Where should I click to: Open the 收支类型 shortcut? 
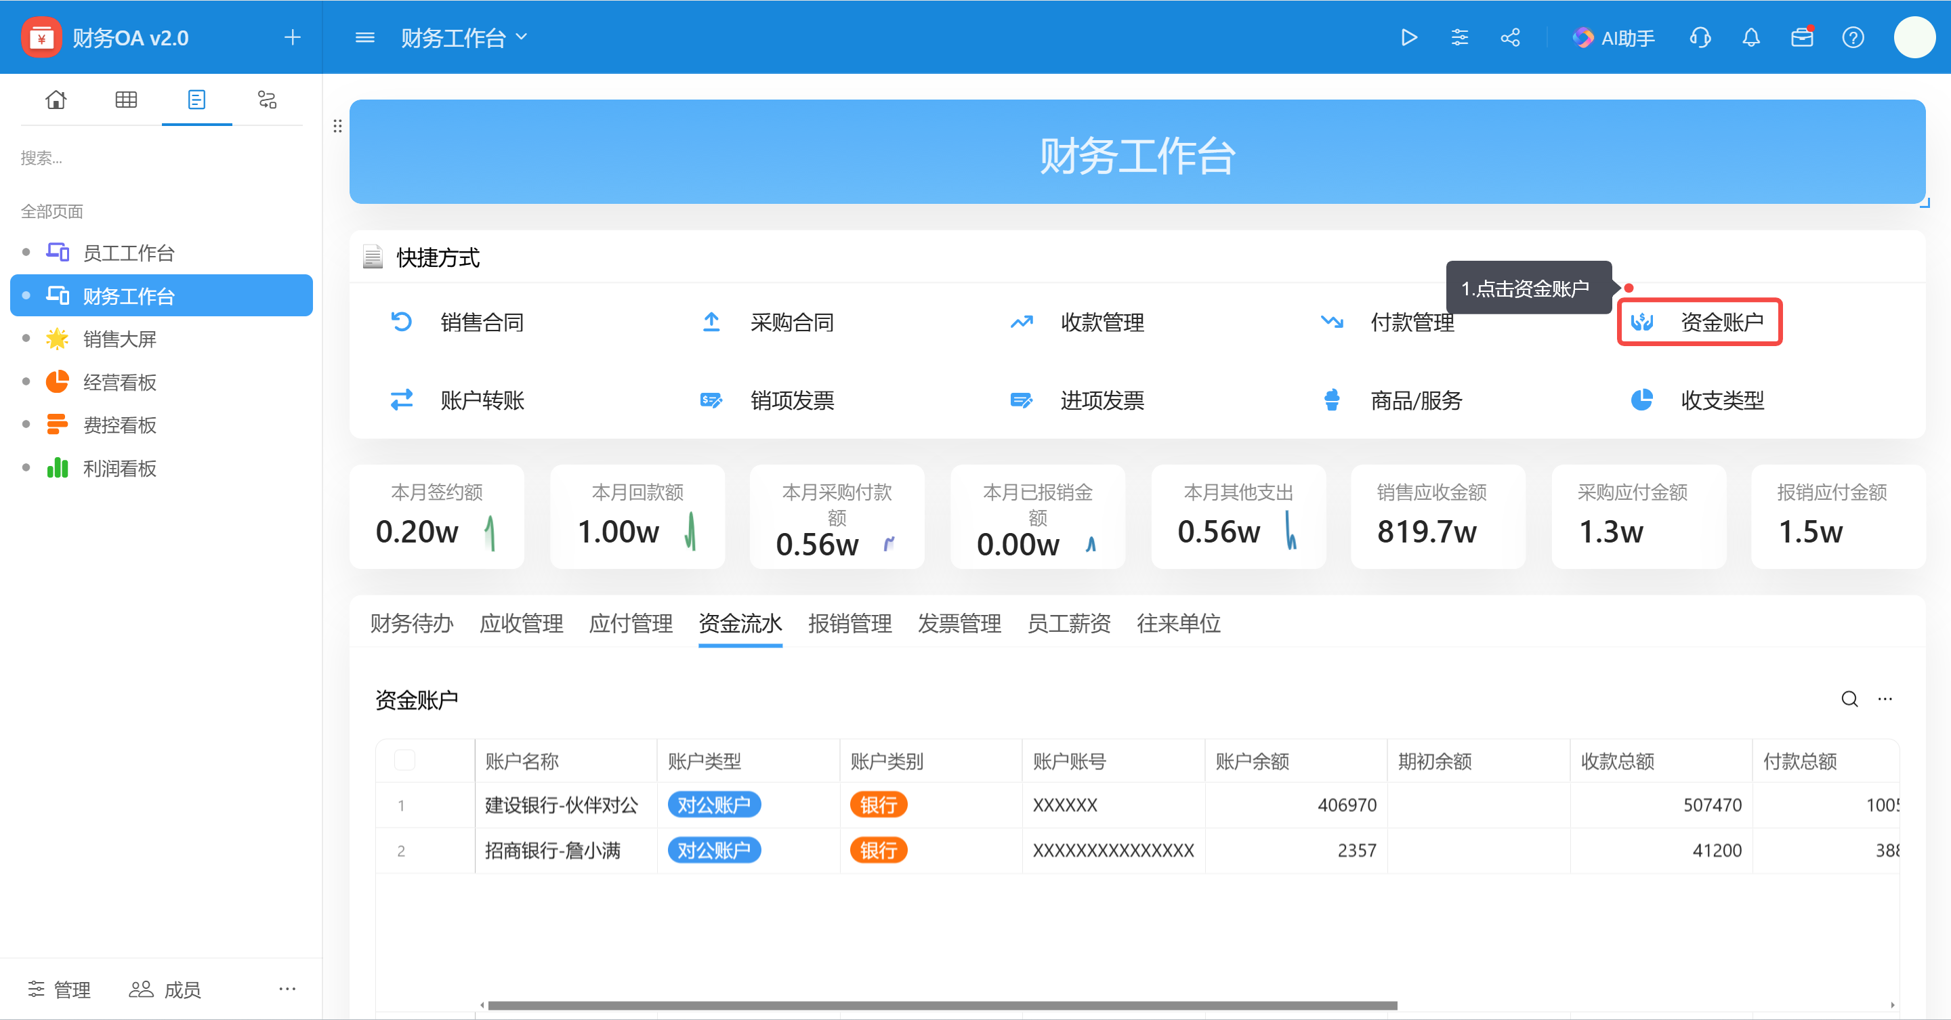click(x=1696, y=400)
